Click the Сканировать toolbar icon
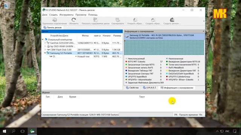Image resolution: width=241 pixels, height=135 pixels. pos(118,20)
